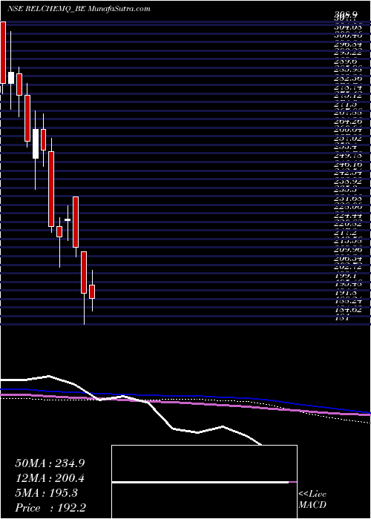Click the 209.96 price axis label
The height and width of the screenshot is (519, 371).
347,250
